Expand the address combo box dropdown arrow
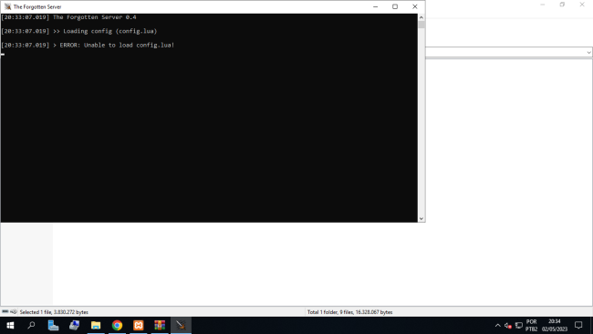593x334 pixels. pyautogui.click(x=588, y=52)
